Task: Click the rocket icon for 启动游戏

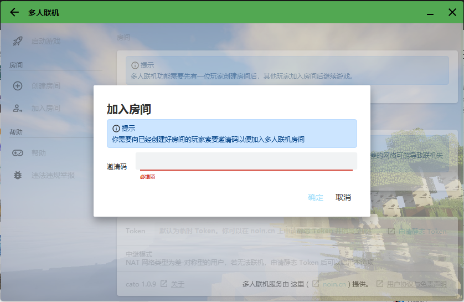Action: [x=18, y=41]
